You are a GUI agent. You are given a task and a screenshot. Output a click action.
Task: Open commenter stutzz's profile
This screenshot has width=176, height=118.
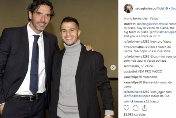point(128,24)
